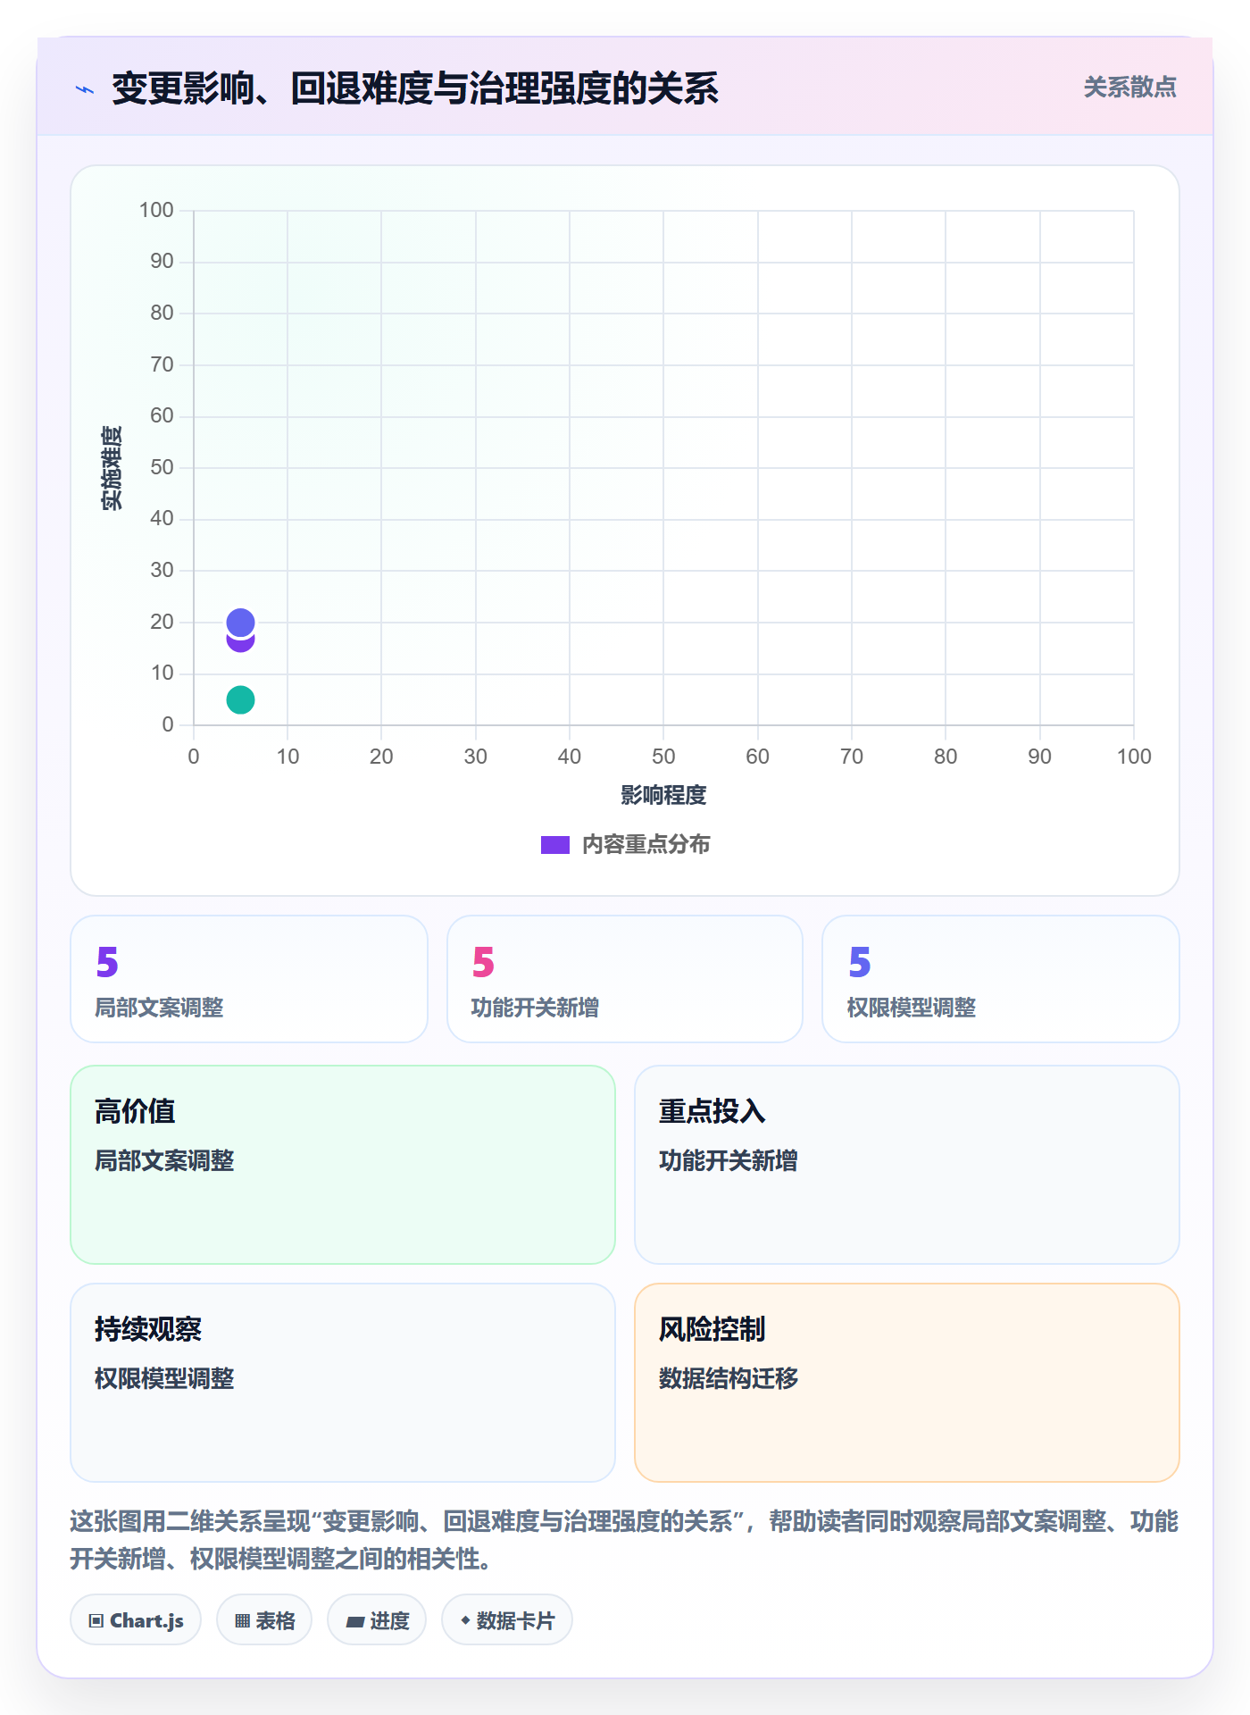1250x1715 pixels.
Task: Click the blue 5 above 权限模型调整
Action: pyautogui.click(x=859, y=962)
